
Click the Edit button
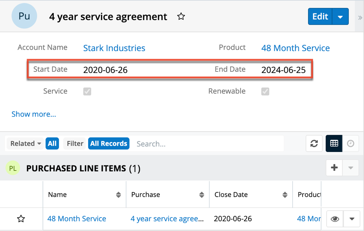coord(320,17)
